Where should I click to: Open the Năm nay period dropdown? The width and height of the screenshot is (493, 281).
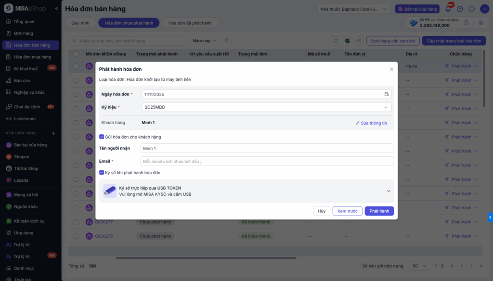click(205, 41)
